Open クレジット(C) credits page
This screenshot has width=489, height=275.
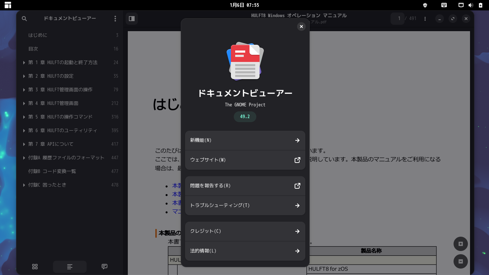pyautogui.click(x=245, y=231)
